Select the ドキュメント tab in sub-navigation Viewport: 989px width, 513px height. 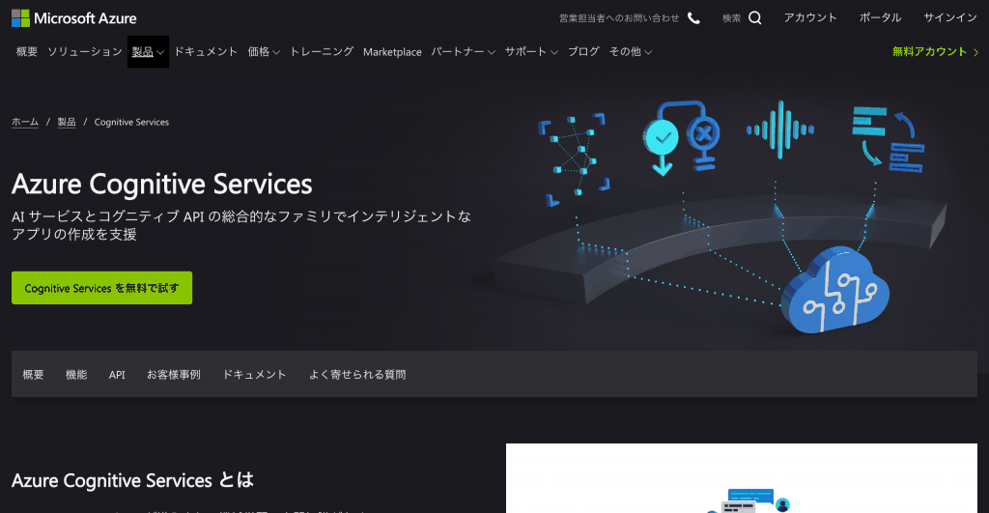(254, 374)
